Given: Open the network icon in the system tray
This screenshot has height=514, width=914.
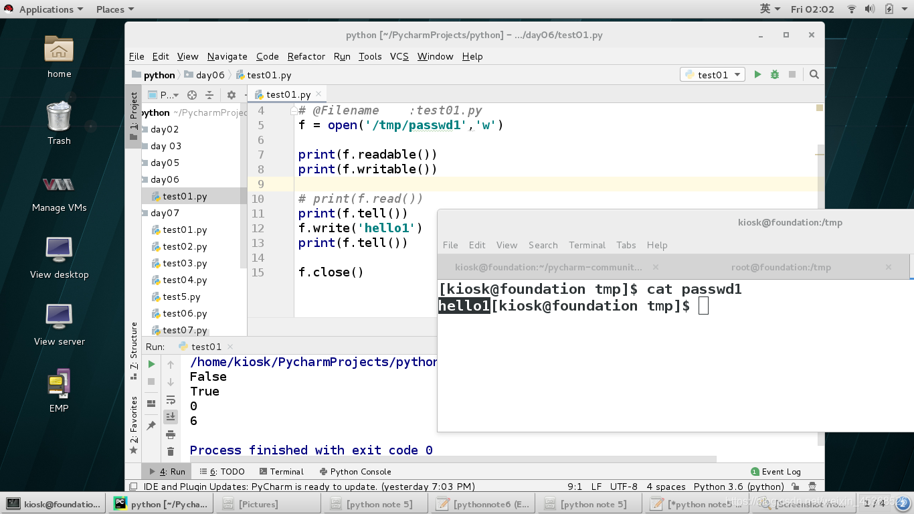Looking at the screenshot, I should tap(852, 9).
